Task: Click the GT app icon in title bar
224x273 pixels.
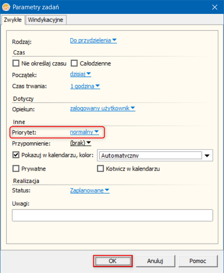Action: 6,7
